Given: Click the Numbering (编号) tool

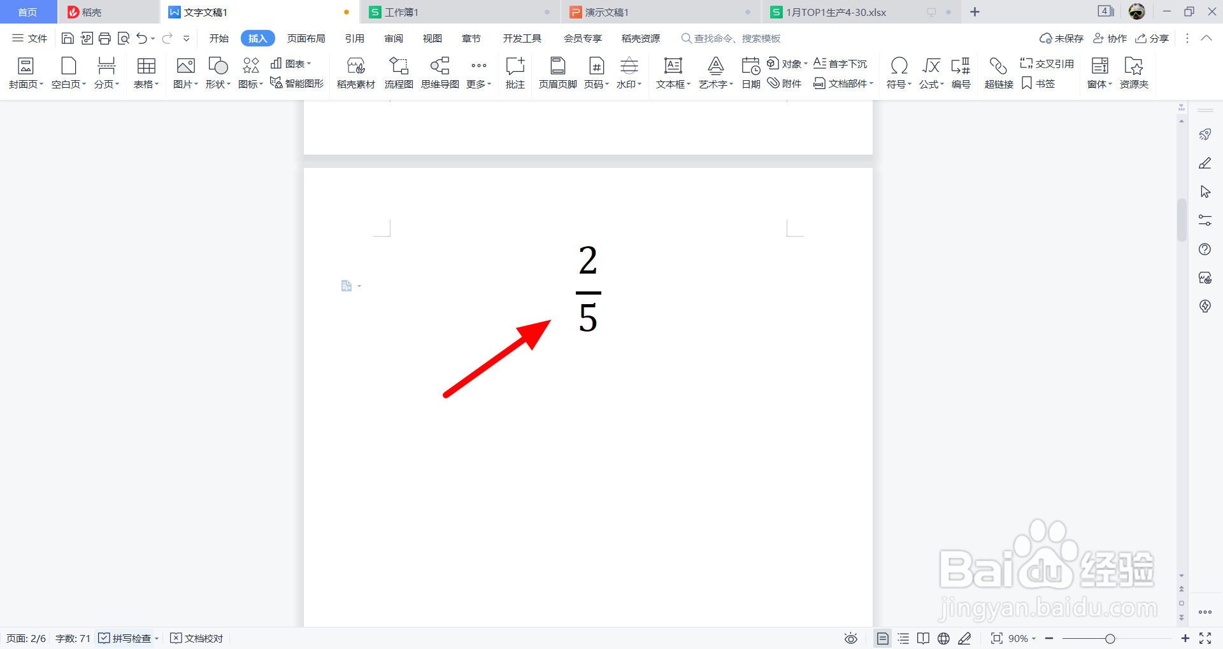Looking at the screenshot, I should 961,73.
